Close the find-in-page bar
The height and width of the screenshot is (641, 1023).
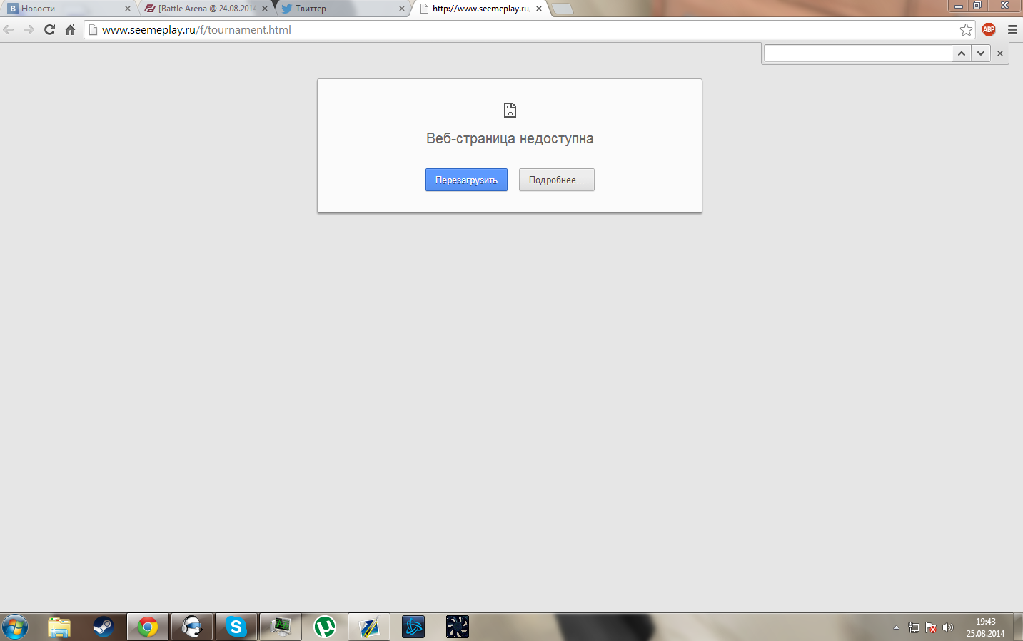tap(999, 53)
